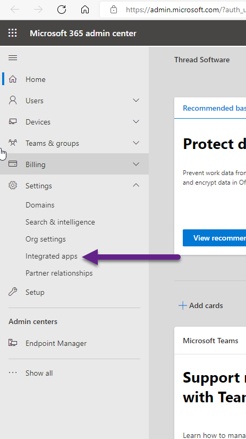Click the Show all ellipsis icon

[13, 372]
